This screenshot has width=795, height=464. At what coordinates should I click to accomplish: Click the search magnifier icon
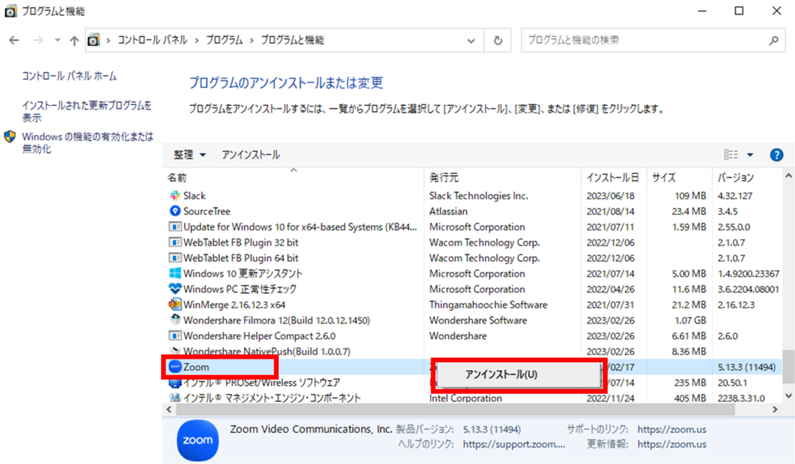[x=773, y=40]
